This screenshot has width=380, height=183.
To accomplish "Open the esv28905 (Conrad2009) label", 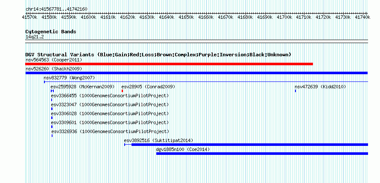I will point(148,87).
